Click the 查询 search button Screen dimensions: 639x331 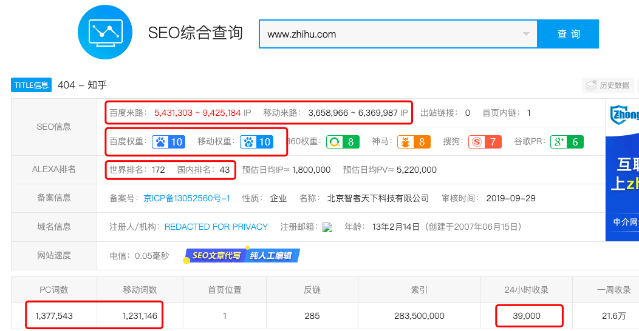coord(568,34)
